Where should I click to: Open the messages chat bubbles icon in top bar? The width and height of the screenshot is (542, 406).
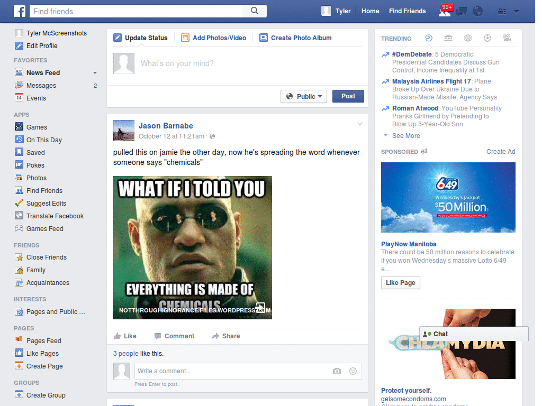pyautogui.click(x=461, y=12)
